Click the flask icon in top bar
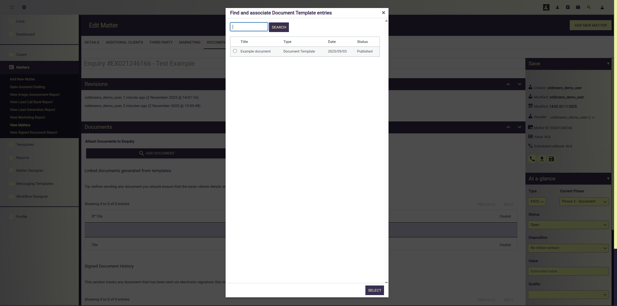The width and height of the screenshot is (617, 306). (x=557, y=7)
